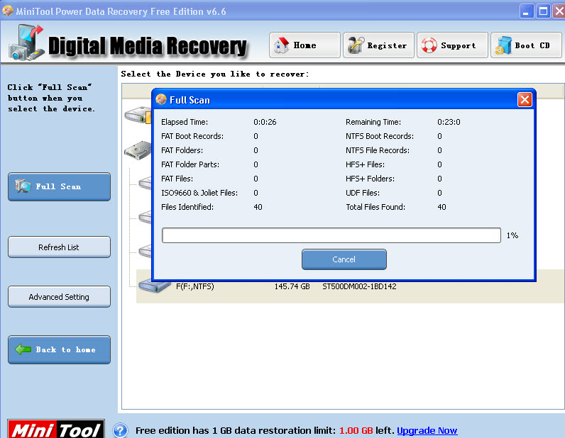Viewport: 565px width, 438px height.
Task: Click the green arrow on Back to home
Action: [x=23, y=349]
